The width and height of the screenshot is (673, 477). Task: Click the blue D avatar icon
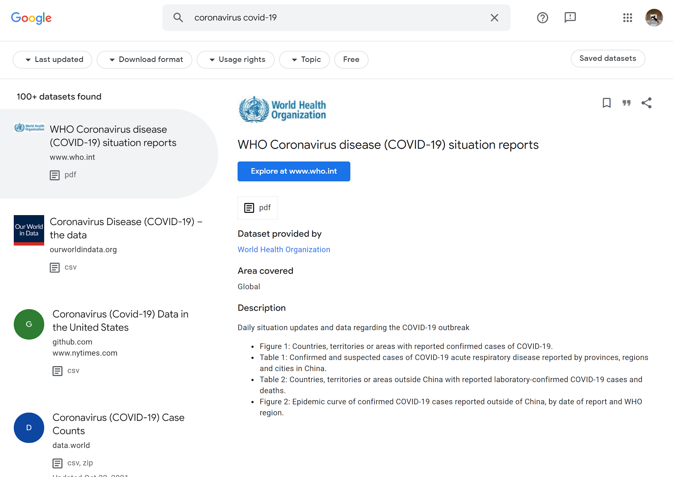(x=29, y=428)
